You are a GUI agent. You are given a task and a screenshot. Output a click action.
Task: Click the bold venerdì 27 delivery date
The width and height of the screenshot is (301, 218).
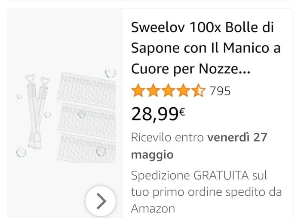click(237, 137)
